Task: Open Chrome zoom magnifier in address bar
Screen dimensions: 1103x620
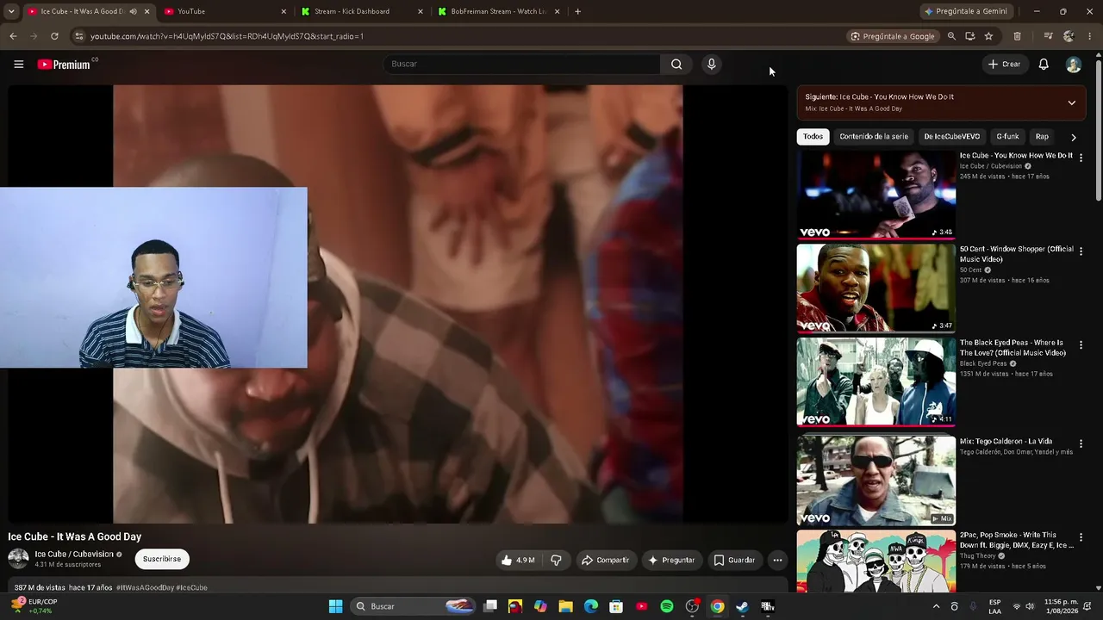Action: 951,36
